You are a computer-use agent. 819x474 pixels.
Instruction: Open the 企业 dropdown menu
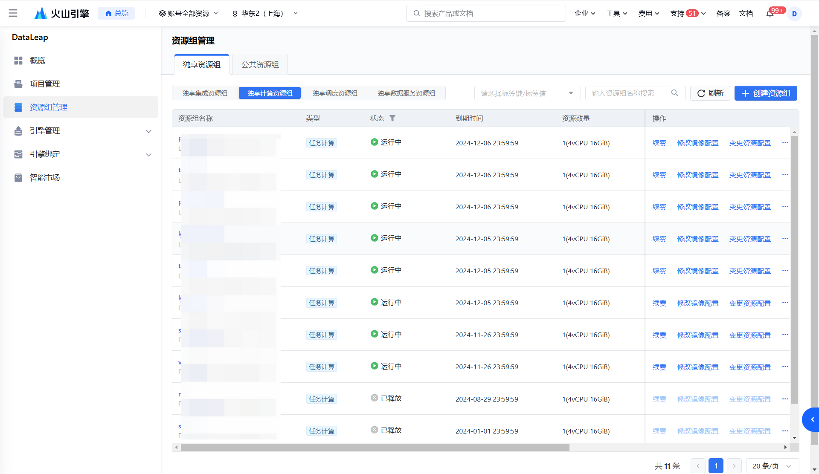[585, 14]
